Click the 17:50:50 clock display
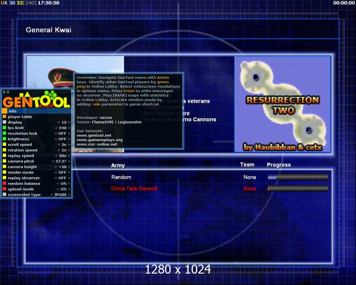The width and height of the screenshot is (356, 285). (48, 3)
